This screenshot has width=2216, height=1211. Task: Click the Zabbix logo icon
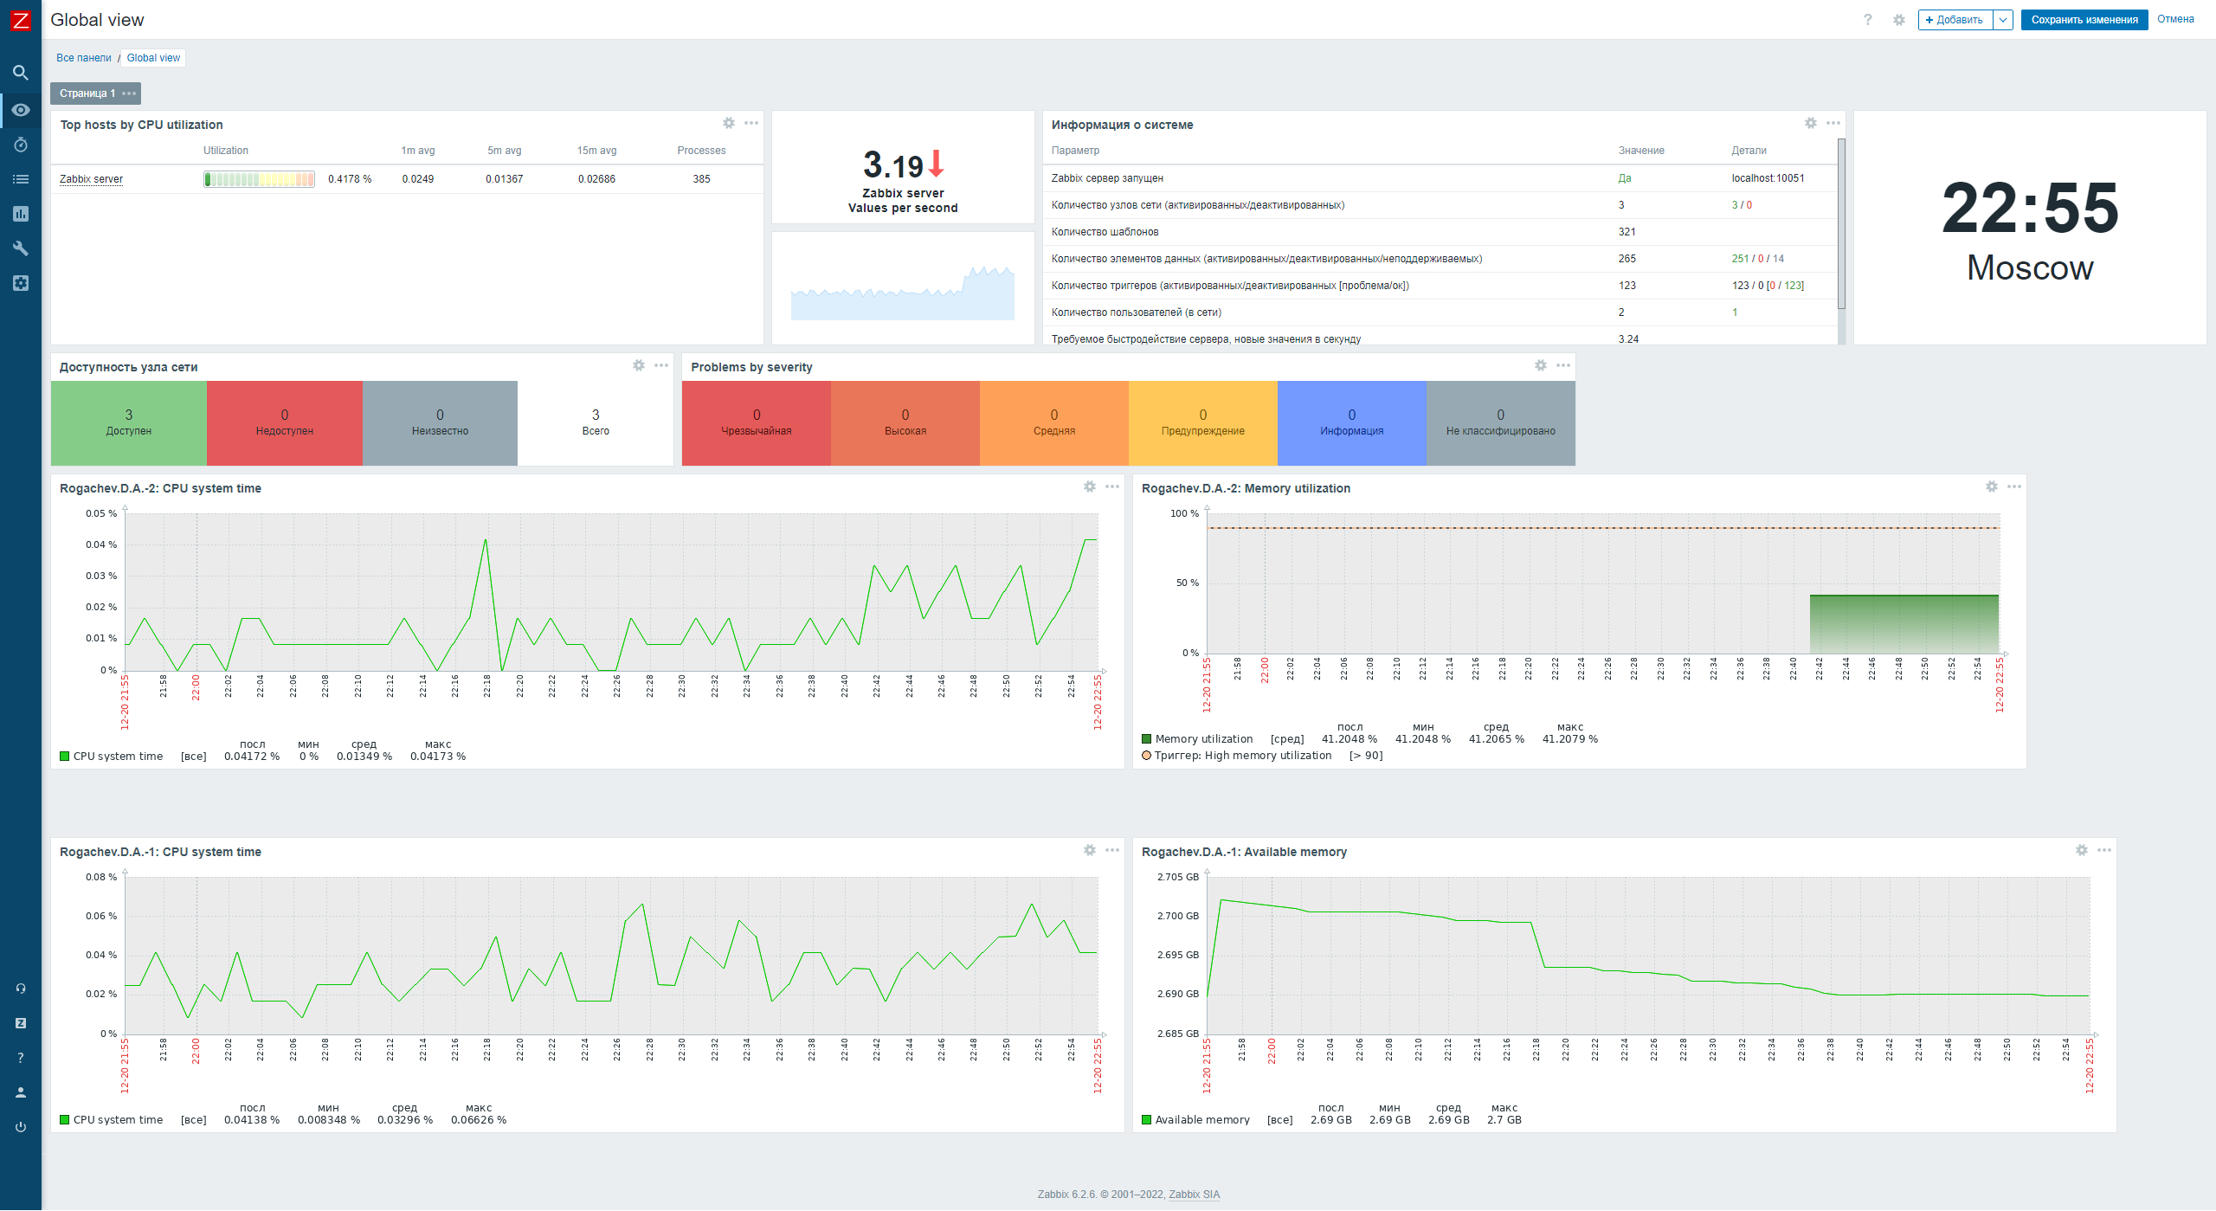[20, 20]
